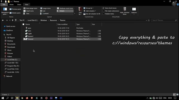
Task: Select the theme1 file
Action: pyautogui.click(x=62, y=36)
